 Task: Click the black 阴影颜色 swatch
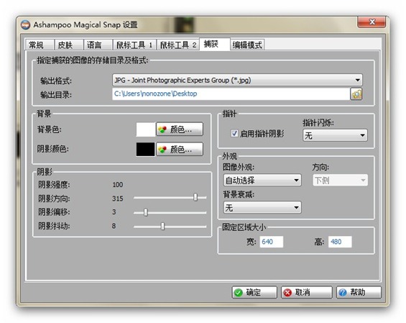point(146,150)
